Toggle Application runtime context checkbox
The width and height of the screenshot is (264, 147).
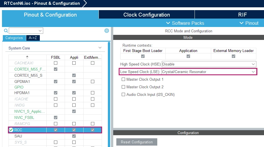pos(188,56)
